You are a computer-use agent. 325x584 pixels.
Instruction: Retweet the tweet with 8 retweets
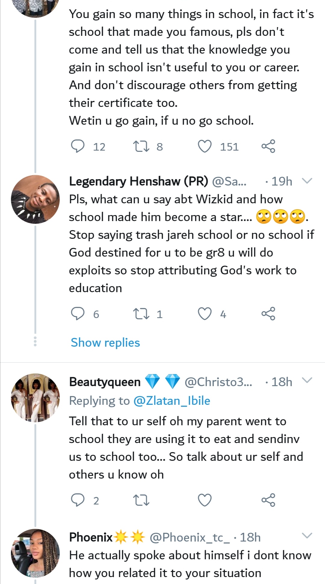pos(141,146)
